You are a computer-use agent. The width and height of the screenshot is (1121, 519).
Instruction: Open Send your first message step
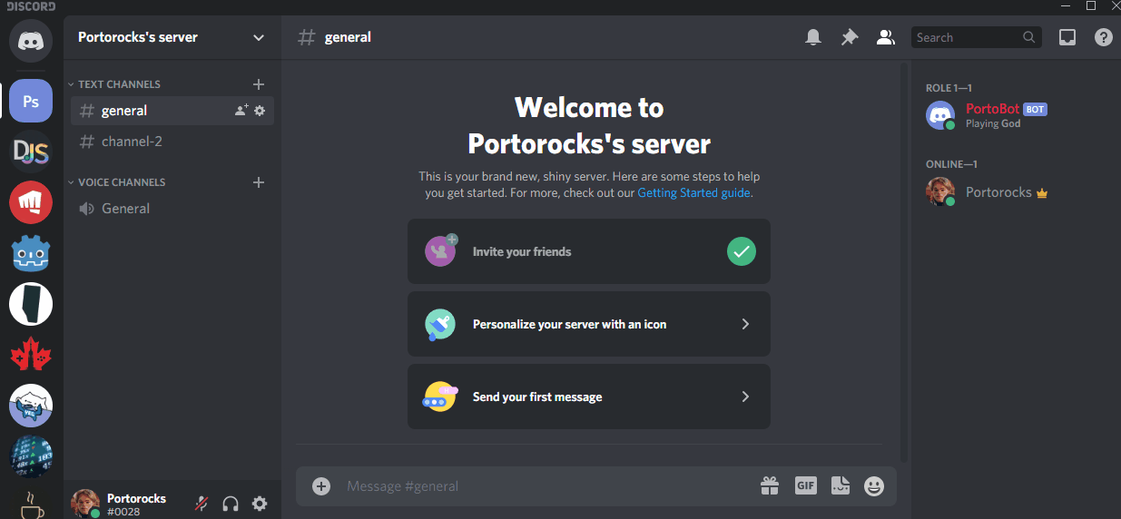point(589,397)
